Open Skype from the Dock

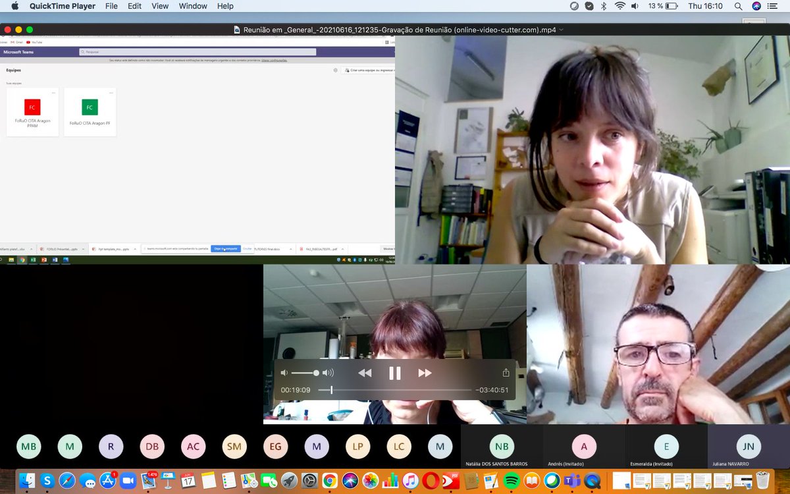[x=47, y=480]
